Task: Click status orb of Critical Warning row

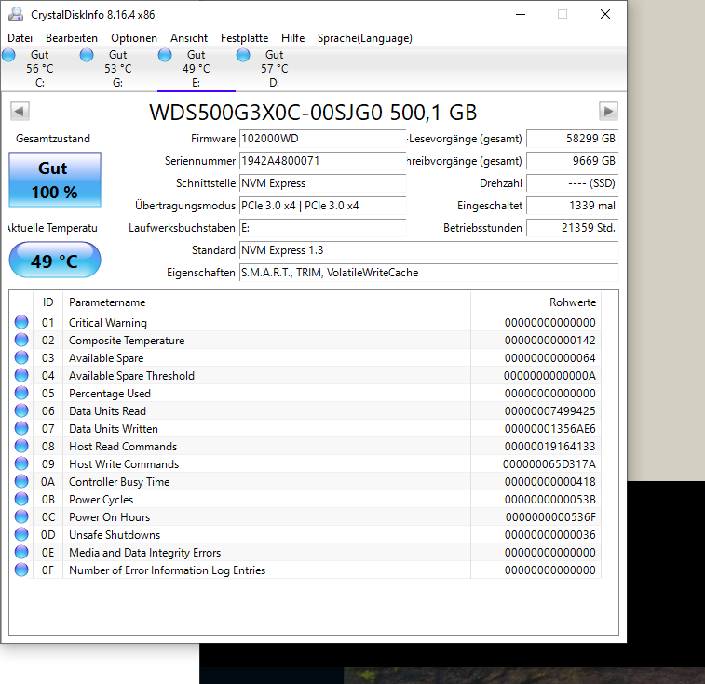Action: tap(21, 322)
